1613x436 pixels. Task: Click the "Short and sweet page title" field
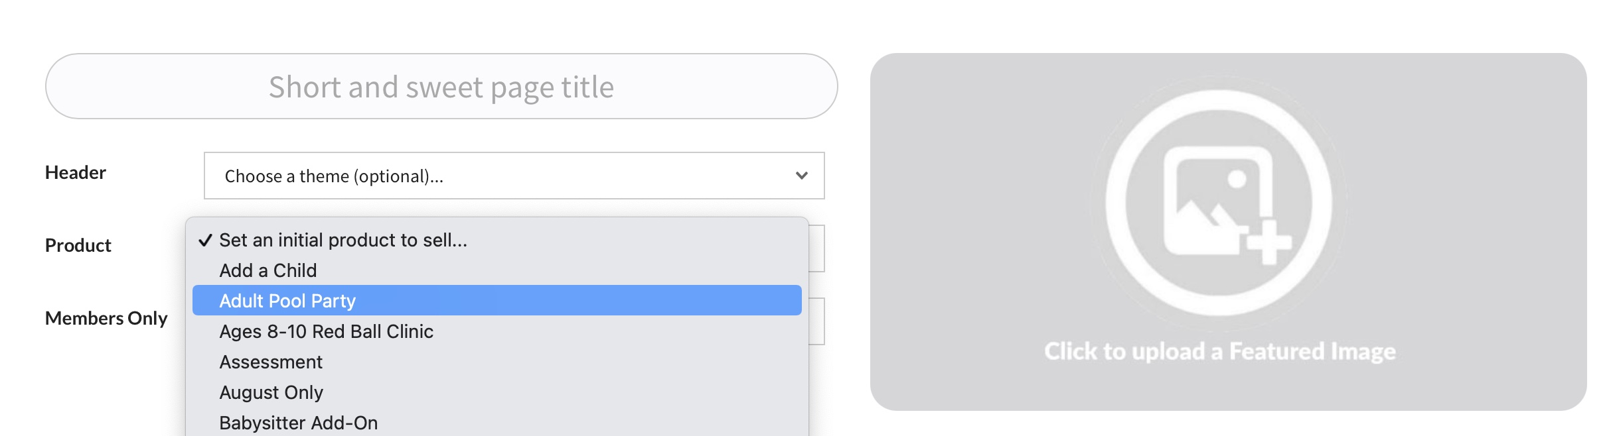(x=441, y=87)
